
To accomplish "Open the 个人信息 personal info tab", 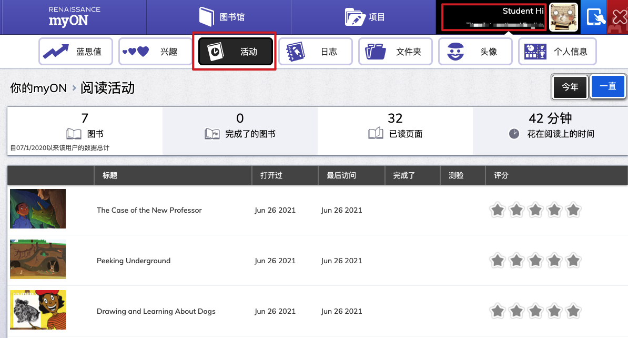I will click(x=558, y=51).
